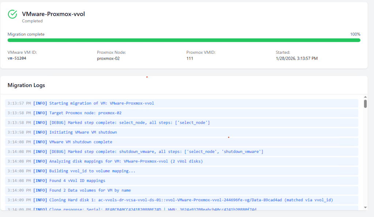Click the log panel scrollbar up arrow

click(365, 97)
